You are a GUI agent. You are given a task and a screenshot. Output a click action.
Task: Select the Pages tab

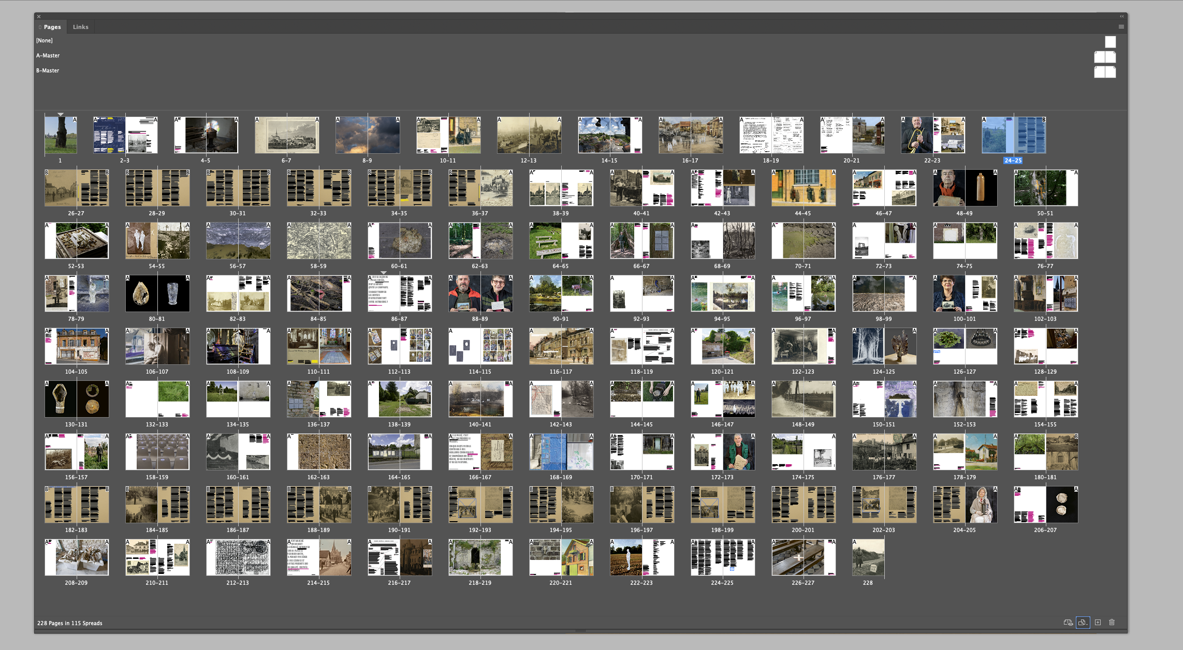[52, 27]
